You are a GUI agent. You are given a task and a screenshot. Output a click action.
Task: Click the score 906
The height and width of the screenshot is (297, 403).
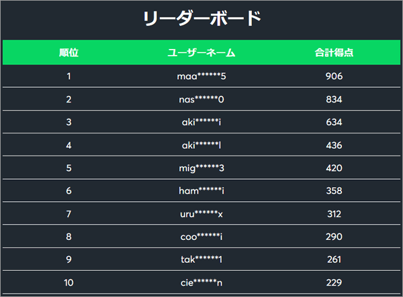334,76
